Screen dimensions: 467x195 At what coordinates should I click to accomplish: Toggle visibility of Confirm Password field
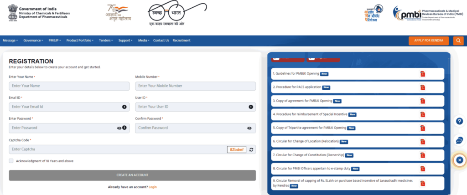click(249, 128)
